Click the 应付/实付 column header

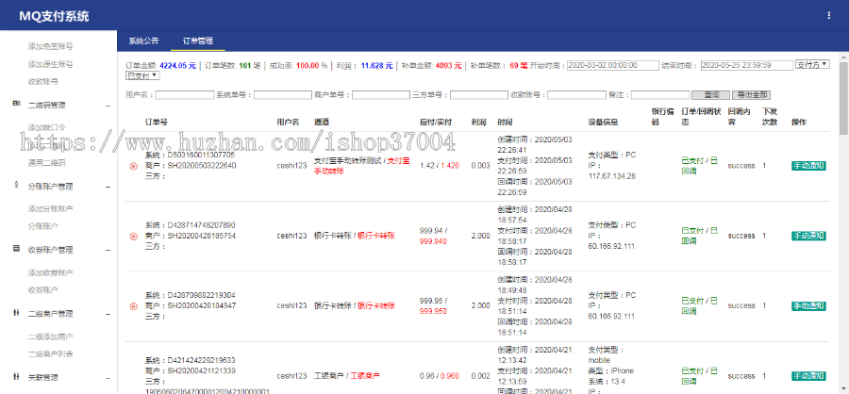[436, 123]
